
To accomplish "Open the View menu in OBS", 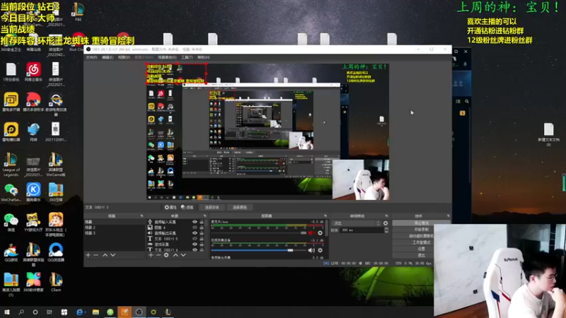I will point(124,57).
